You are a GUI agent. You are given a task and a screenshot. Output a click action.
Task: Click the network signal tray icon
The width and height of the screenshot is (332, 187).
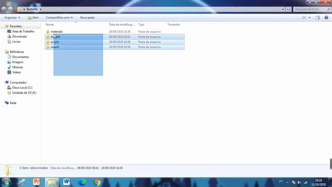306,182
